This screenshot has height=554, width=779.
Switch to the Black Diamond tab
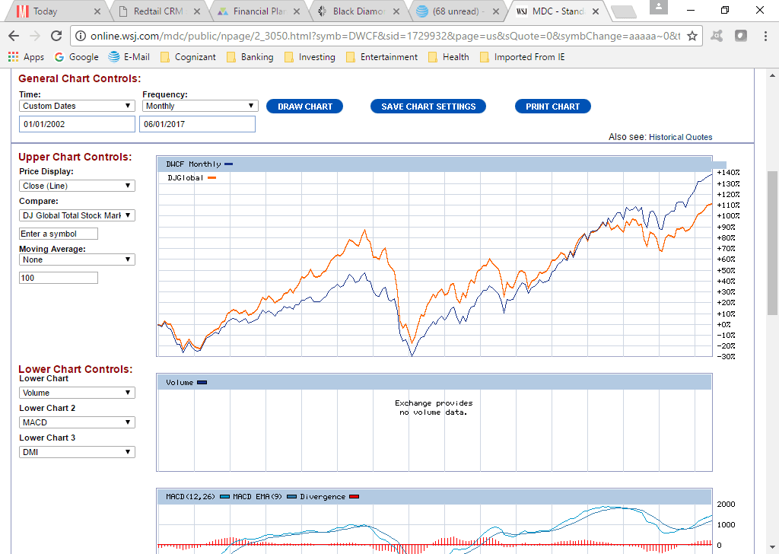coord(358,11)
